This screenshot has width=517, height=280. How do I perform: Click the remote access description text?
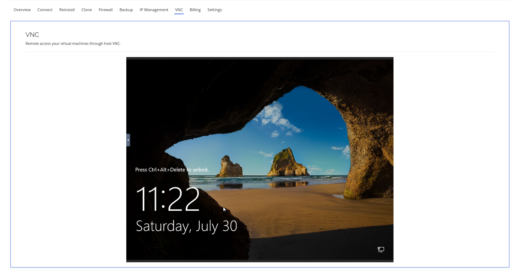click(x=73, y=44)
